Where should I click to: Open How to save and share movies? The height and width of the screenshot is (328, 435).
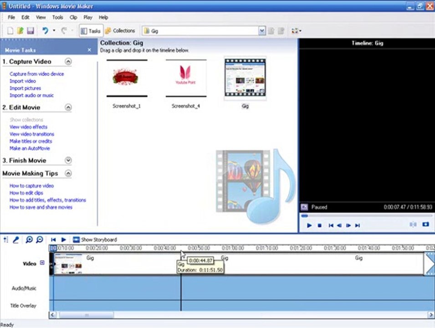[41, 207]
